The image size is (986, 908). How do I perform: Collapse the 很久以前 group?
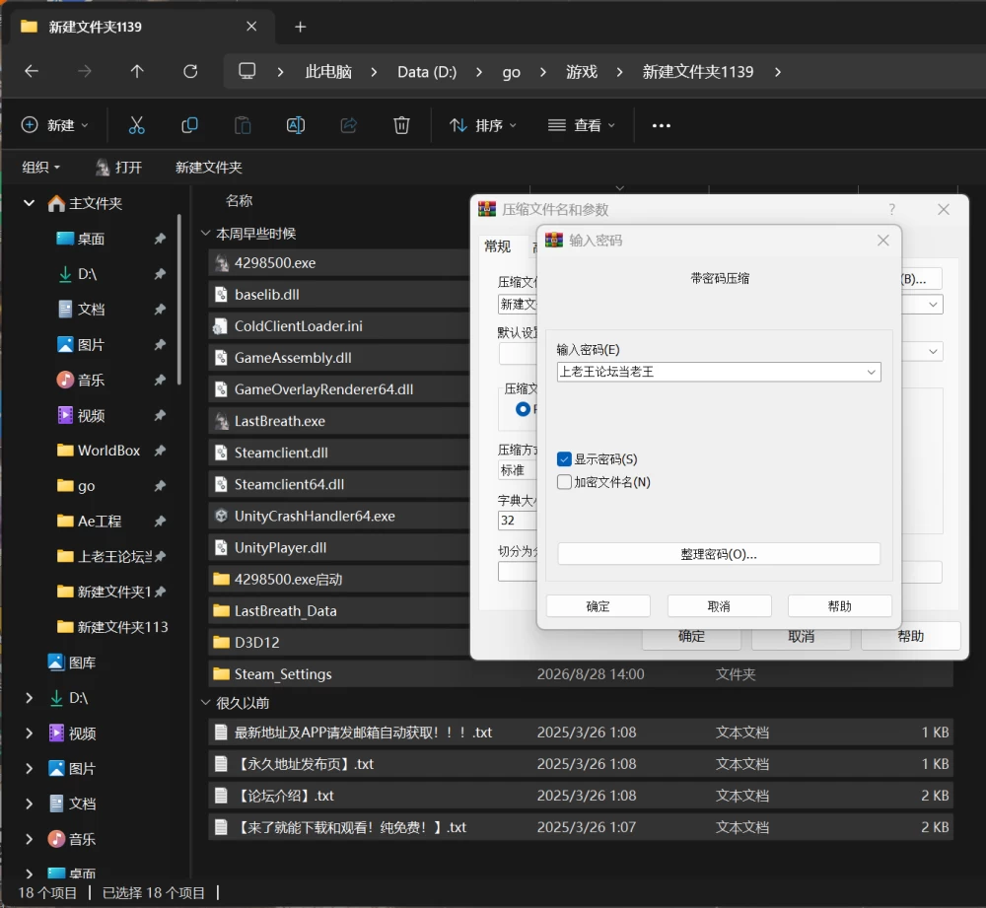tap(205, 702)
